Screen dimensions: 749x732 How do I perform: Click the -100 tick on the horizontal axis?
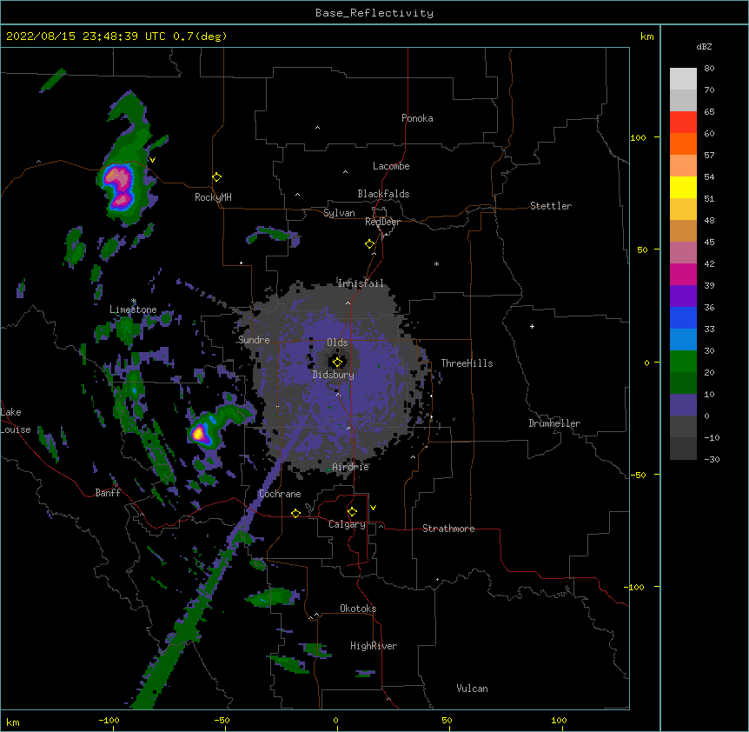(109, 720)
